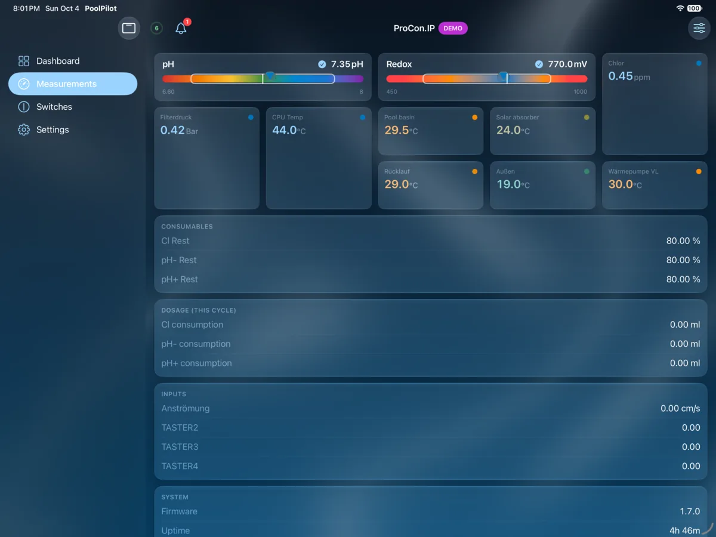Click the Dashboard grid icon
This screenshot has width=716, height=537.
pyautogui.click(x=24, y=61)
